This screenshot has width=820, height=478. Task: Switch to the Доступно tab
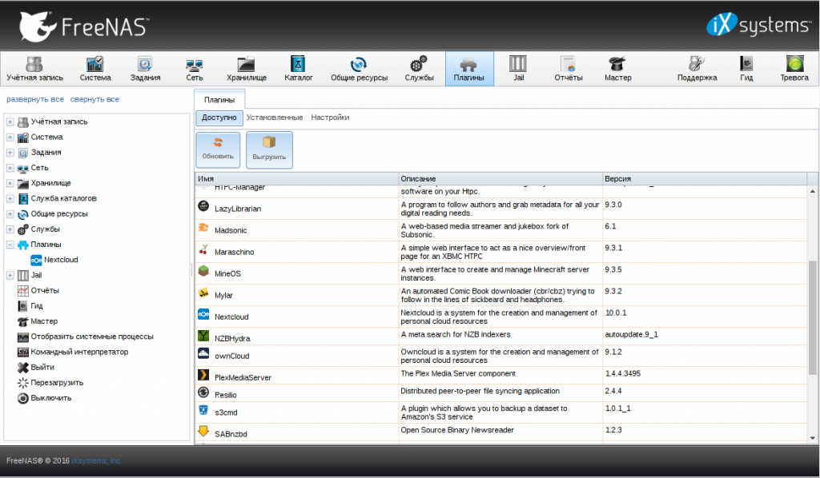pyautogui.click(x=219, y=118)
